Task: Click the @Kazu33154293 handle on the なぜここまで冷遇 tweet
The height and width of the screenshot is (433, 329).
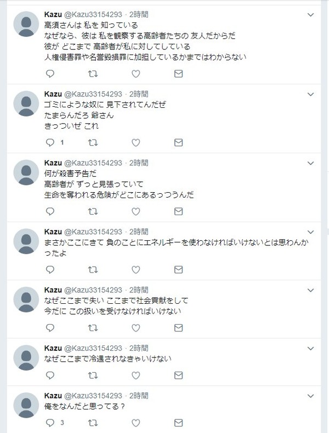Action: (x=93, y=348)
